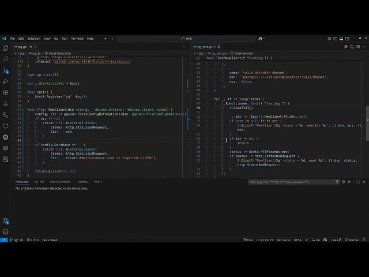Open the Run and Debug view

click(x=5, y=81)
